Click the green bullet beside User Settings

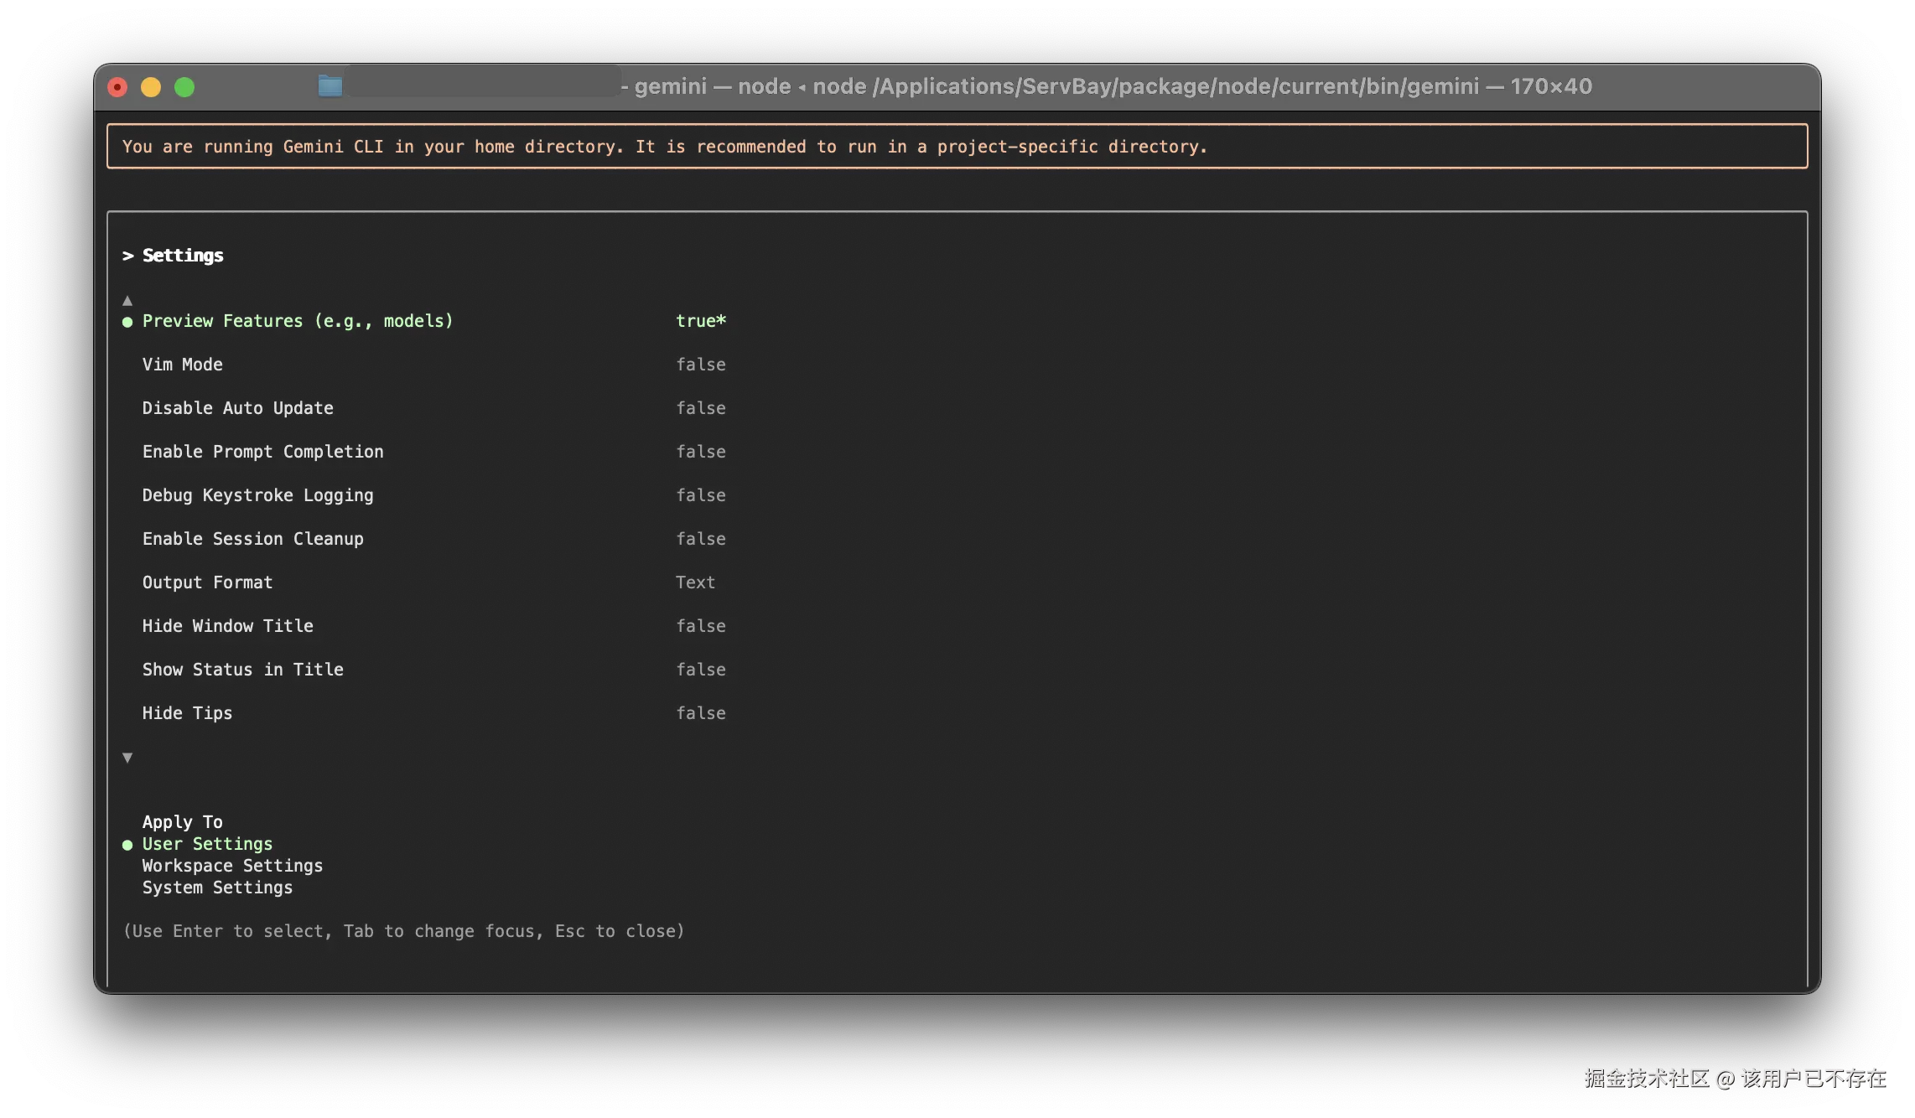(x=127, y=845)
